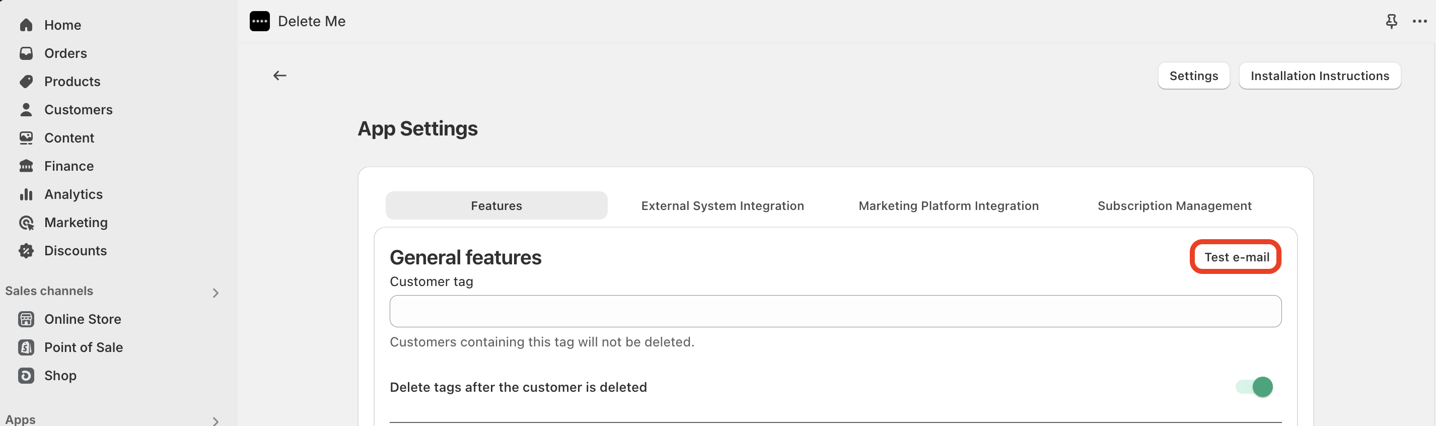This screenshot has height=426, width=1436.
Task: Click the Sales channels heading
Action: [49, 291]
